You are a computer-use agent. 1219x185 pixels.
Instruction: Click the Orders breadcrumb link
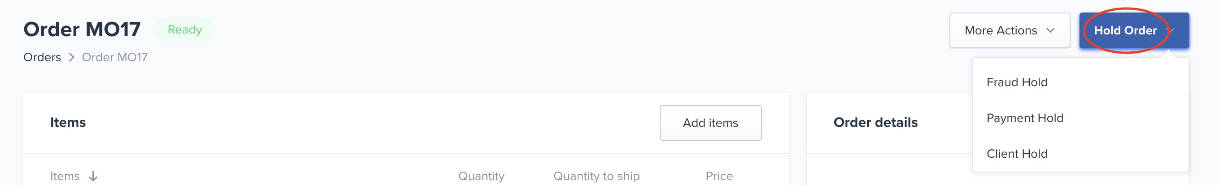(x=42, y=57)
